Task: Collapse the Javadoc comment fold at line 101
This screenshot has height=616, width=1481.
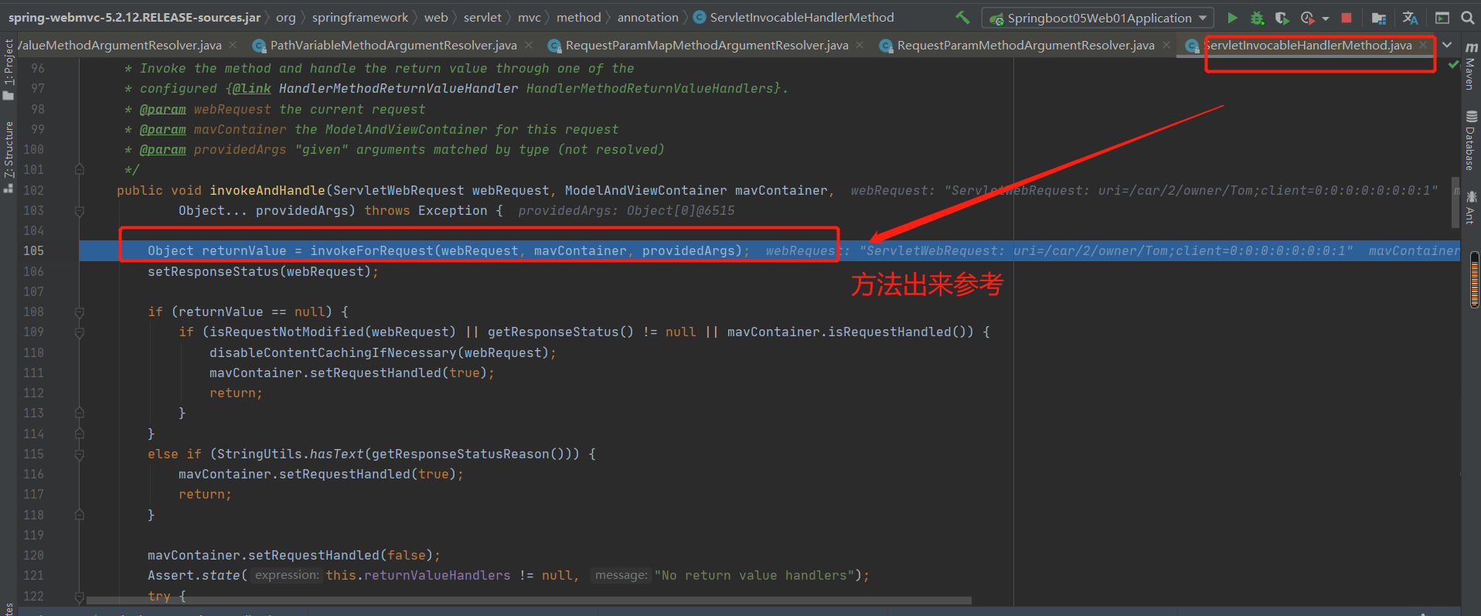Action: pos(80,169)
